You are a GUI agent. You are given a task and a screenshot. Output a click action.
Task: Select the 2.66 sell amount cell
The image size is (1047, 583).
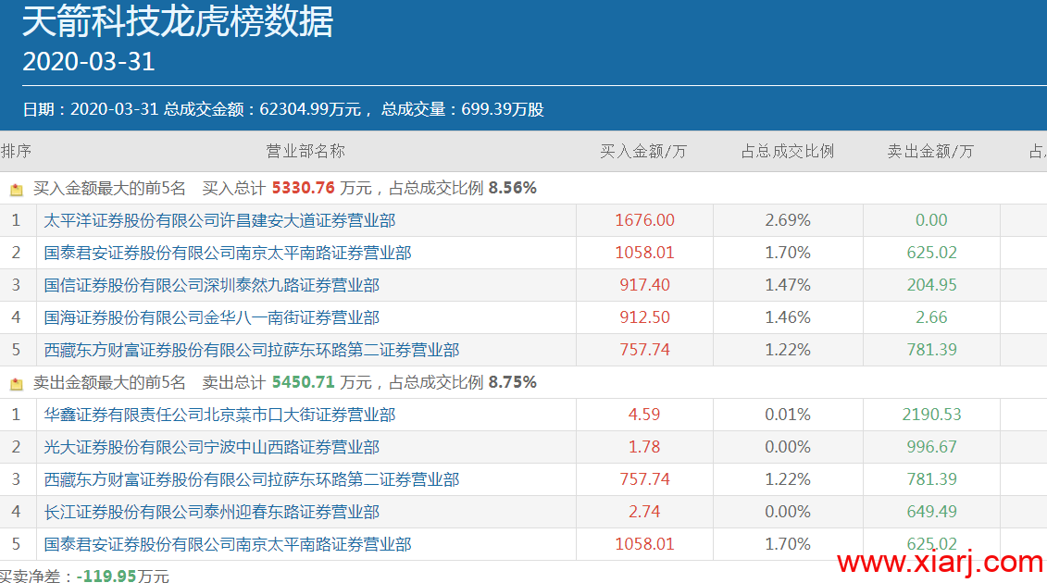coord(931,317)
